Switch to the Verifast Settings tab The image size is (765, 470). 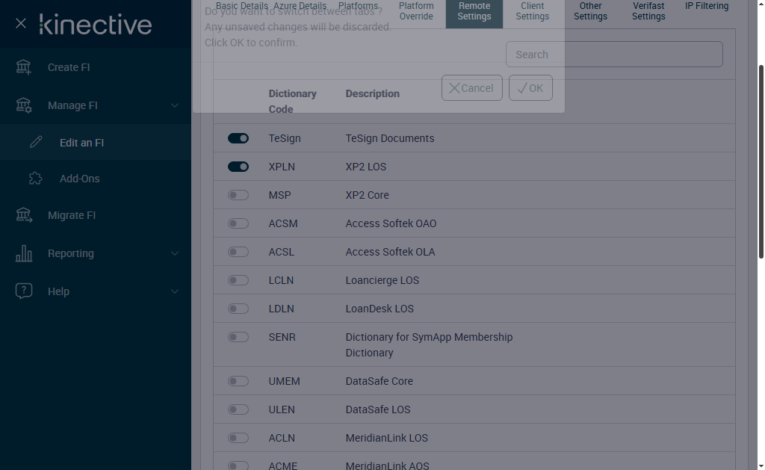648,11
